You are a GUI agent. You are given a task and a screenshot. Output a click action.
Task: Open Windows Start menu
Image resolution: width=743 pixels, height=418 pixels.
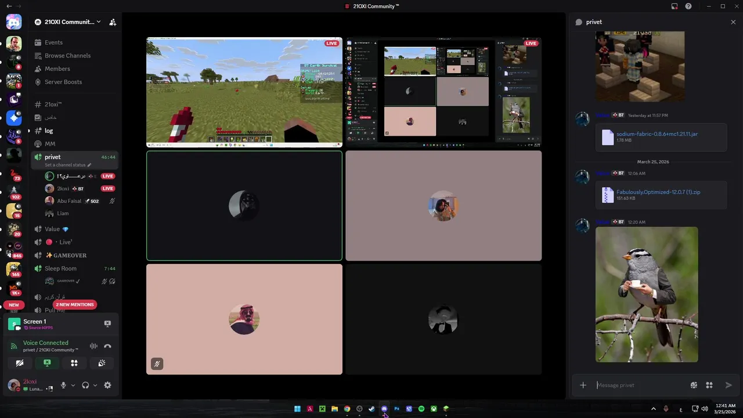(297, 409)
